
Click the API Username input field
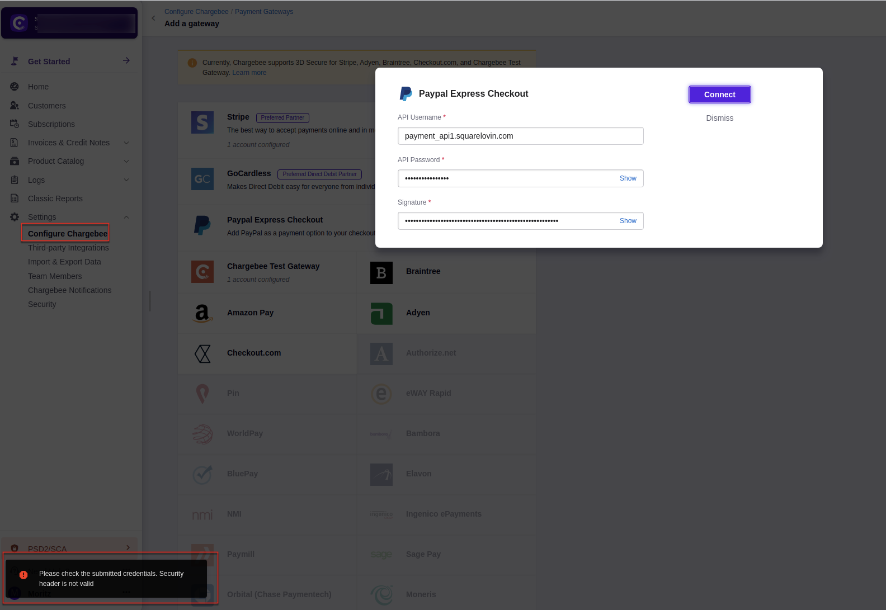(x=520, y=136)
